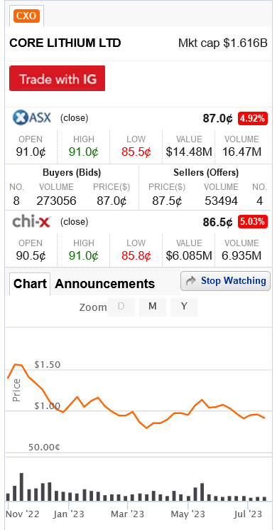Select the Chart tab

(30, 284)
